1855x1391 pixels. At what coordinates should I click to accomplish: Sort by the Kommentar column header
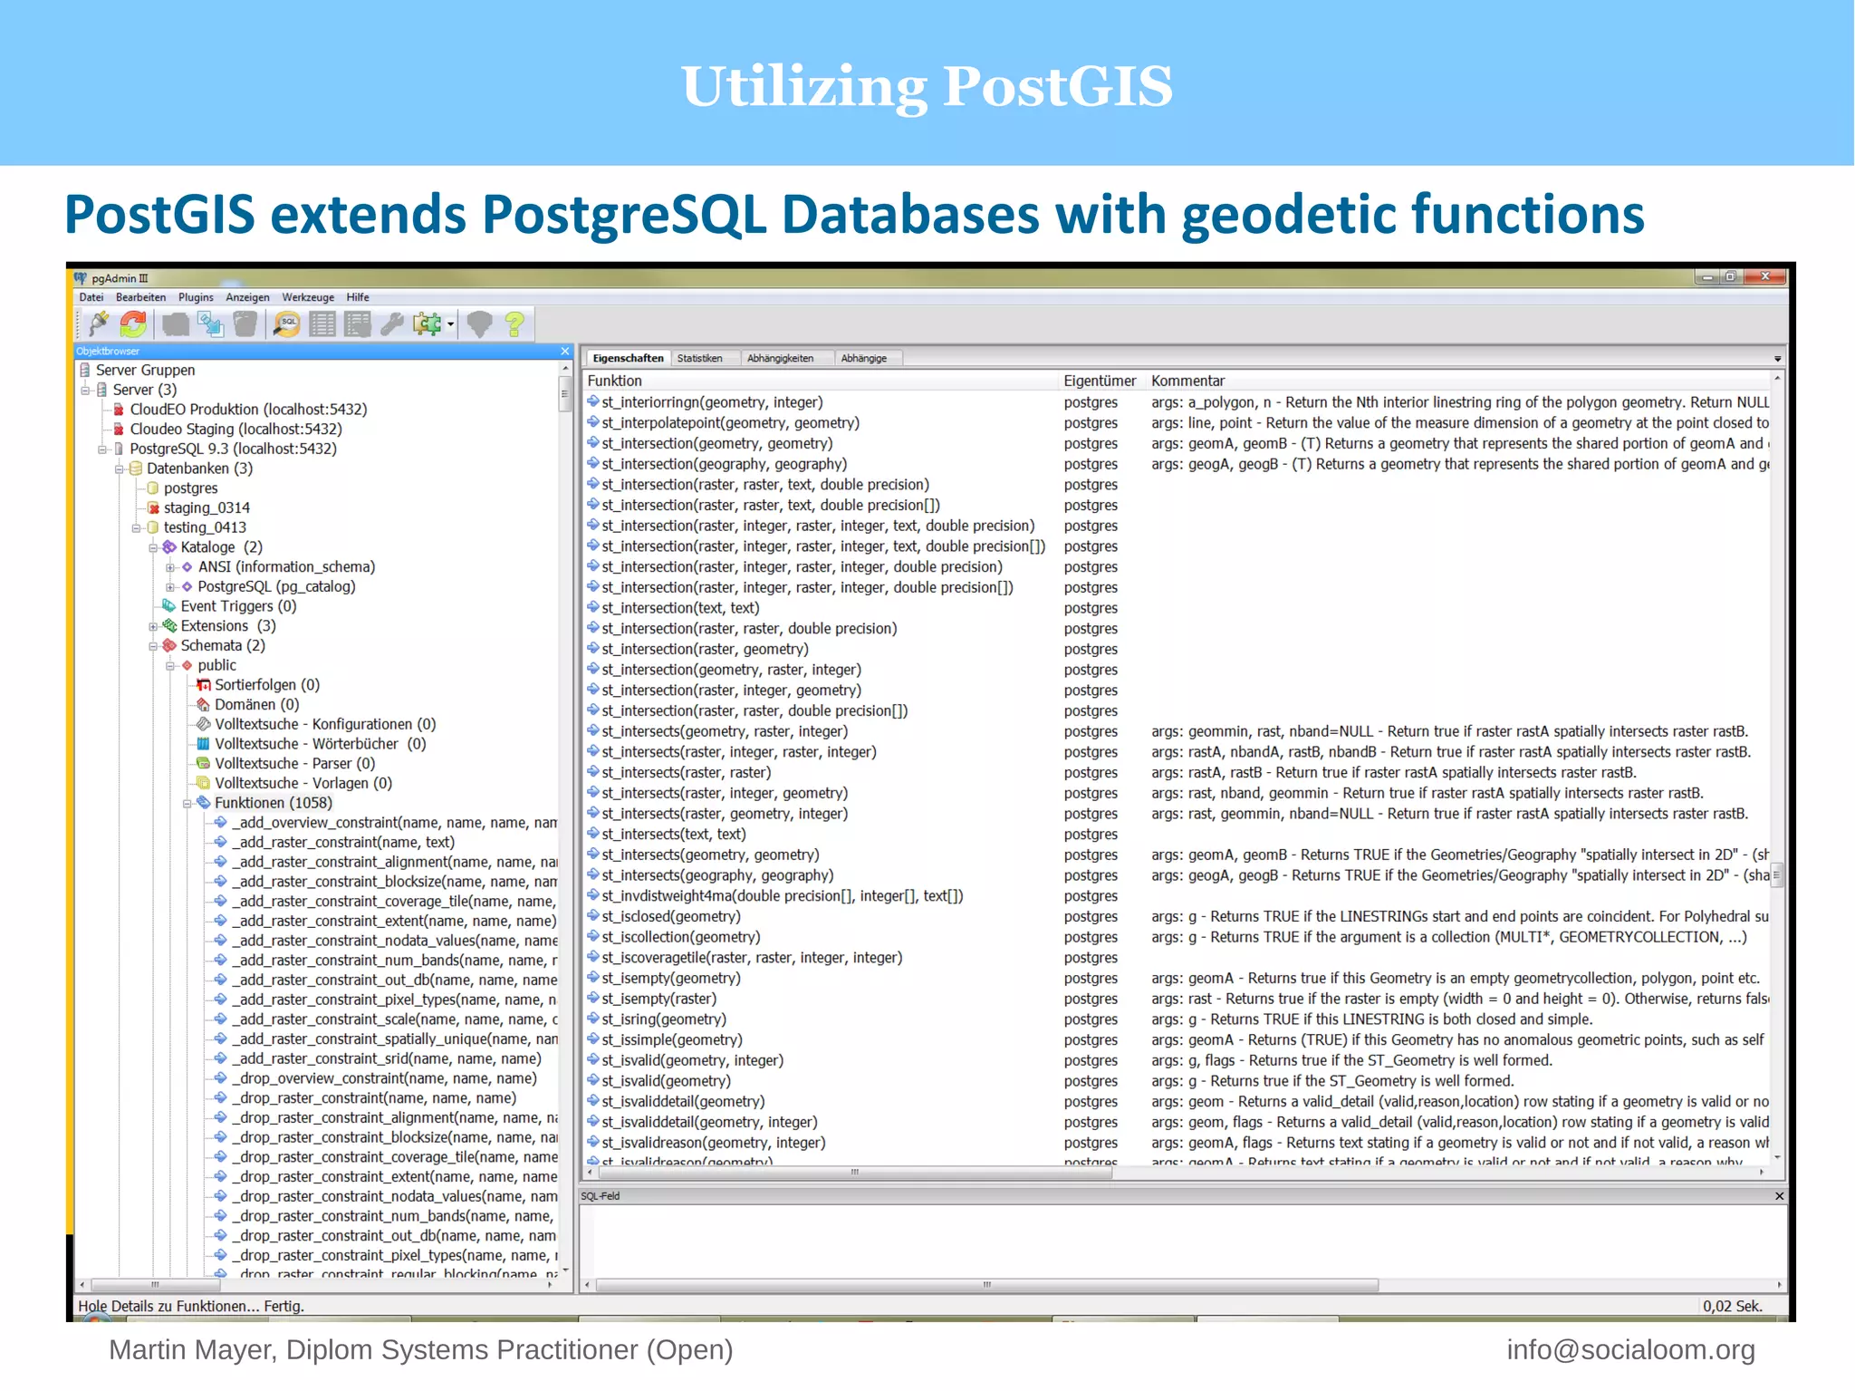tap(1458, 381)
